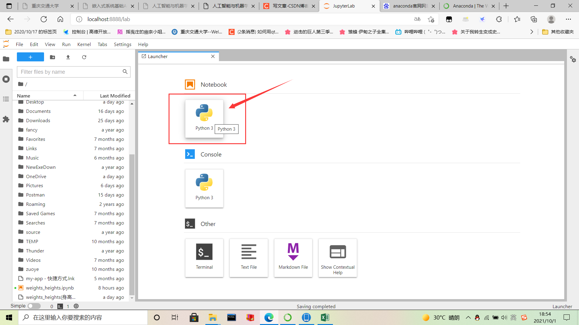Switch to the Tabs menu item
The width and height of the screenshot is (579, 325).
click(x=103, y=44)
